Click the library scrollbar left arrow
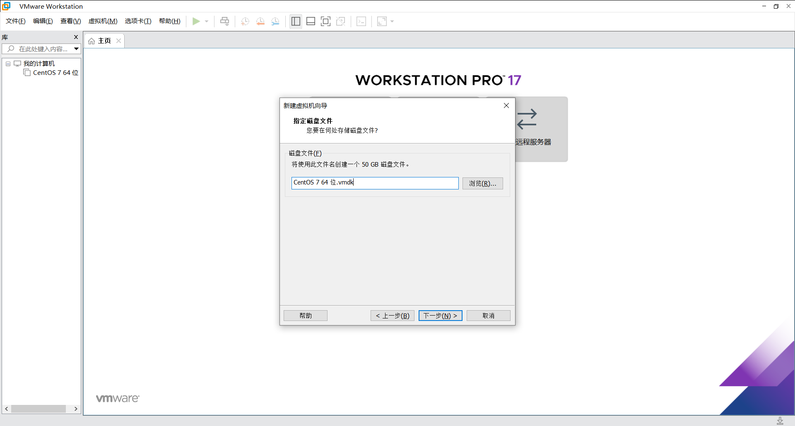The width and height of the screenshot is (795, 426). (7, 409)
